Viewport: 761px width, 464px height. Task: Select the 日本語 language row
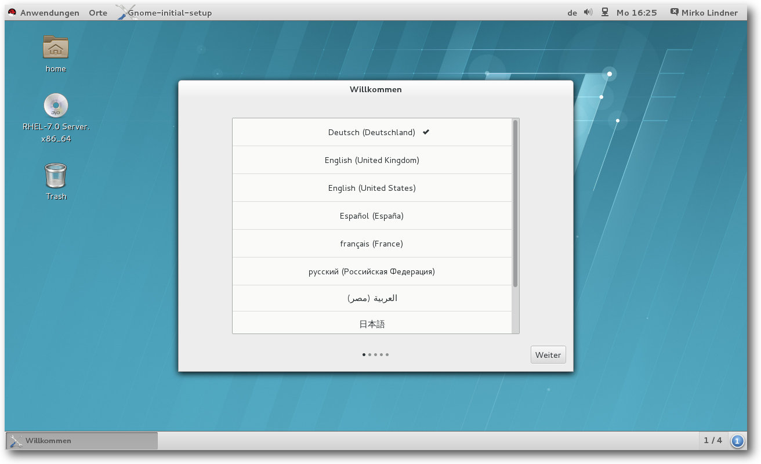point(372,322)
